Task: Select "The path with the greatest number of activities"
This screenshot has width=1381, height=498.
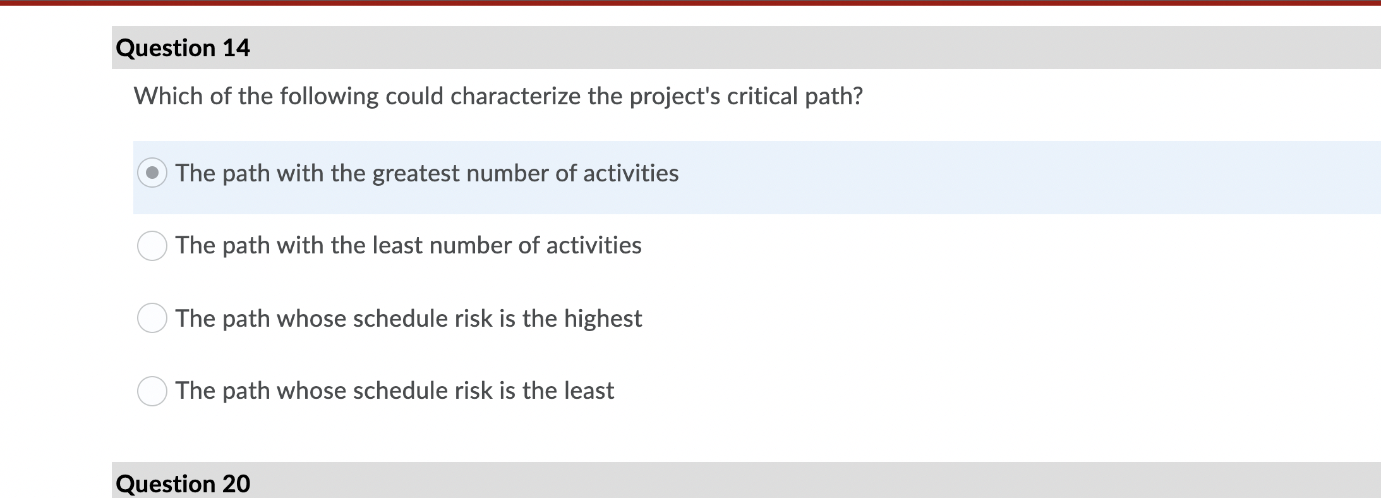Action: [152, 173]
